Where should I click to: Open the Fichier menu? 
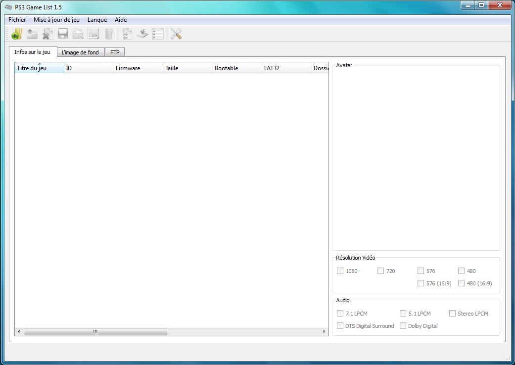17,20
